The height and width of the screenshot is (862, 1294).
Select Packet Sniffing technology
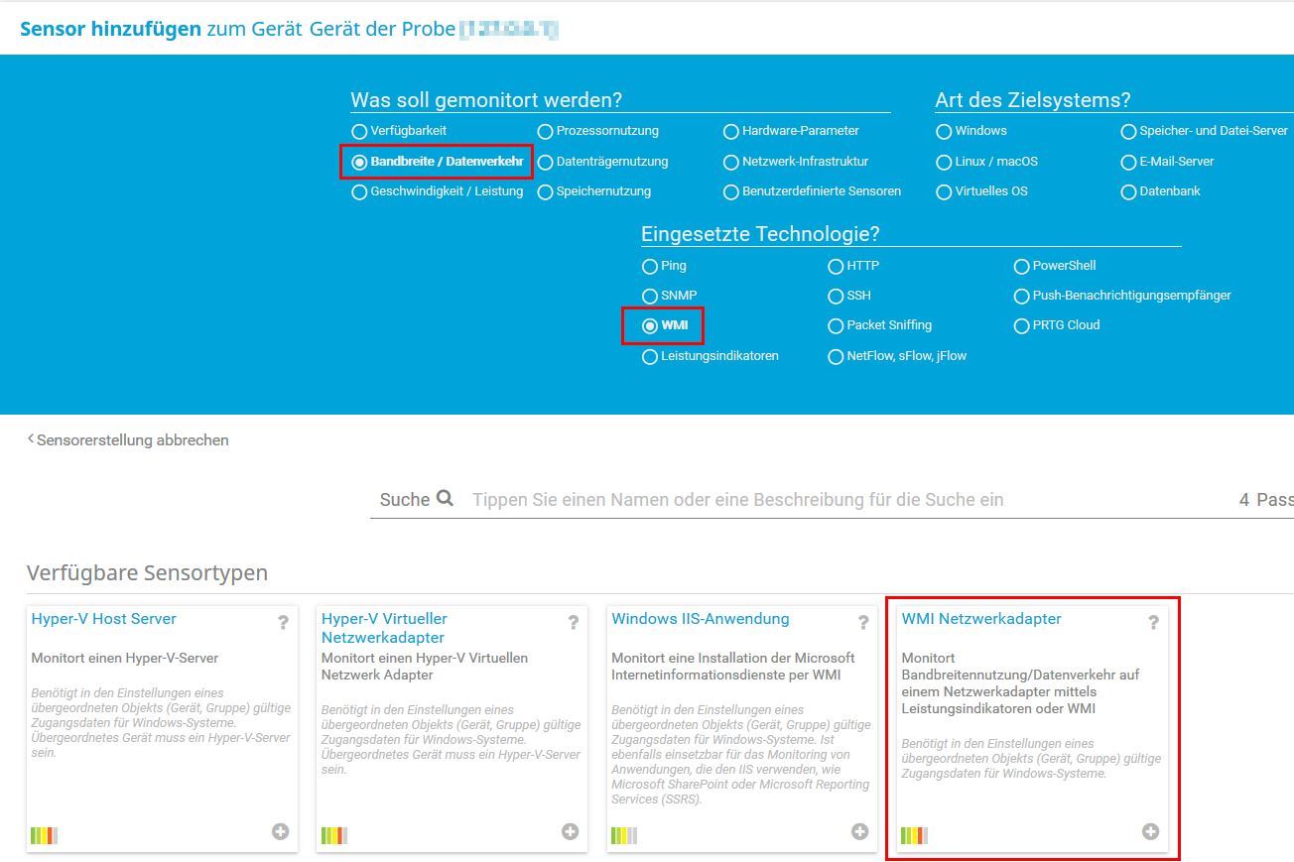tap(837, 325)
